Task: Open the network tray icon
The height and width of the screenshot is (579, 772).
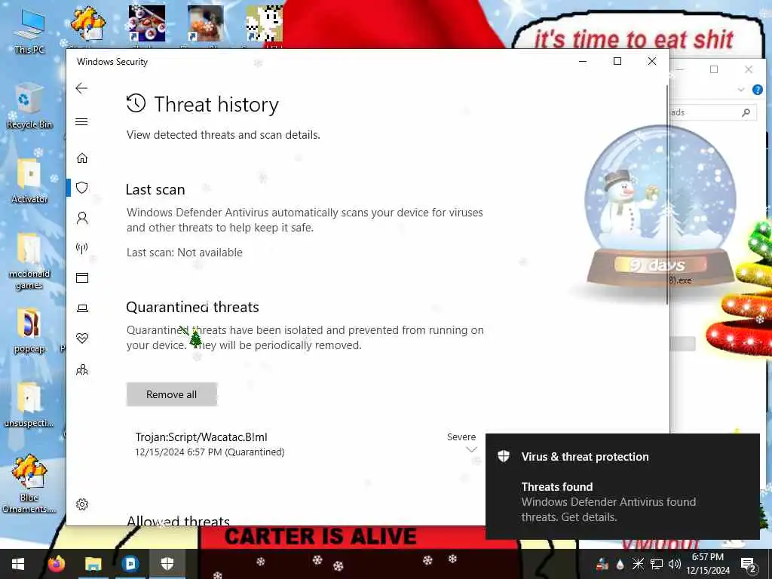Action: (x=657, y=564)
